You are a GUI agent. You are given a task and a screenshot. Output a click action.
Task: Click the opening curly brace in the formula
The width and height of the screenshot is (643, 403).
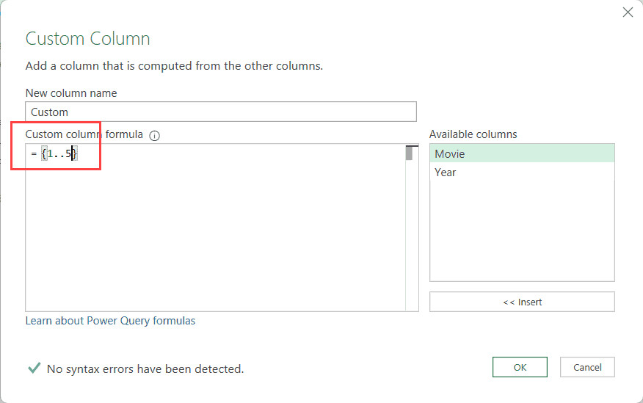pyautogui.click(x=44, y=153)
